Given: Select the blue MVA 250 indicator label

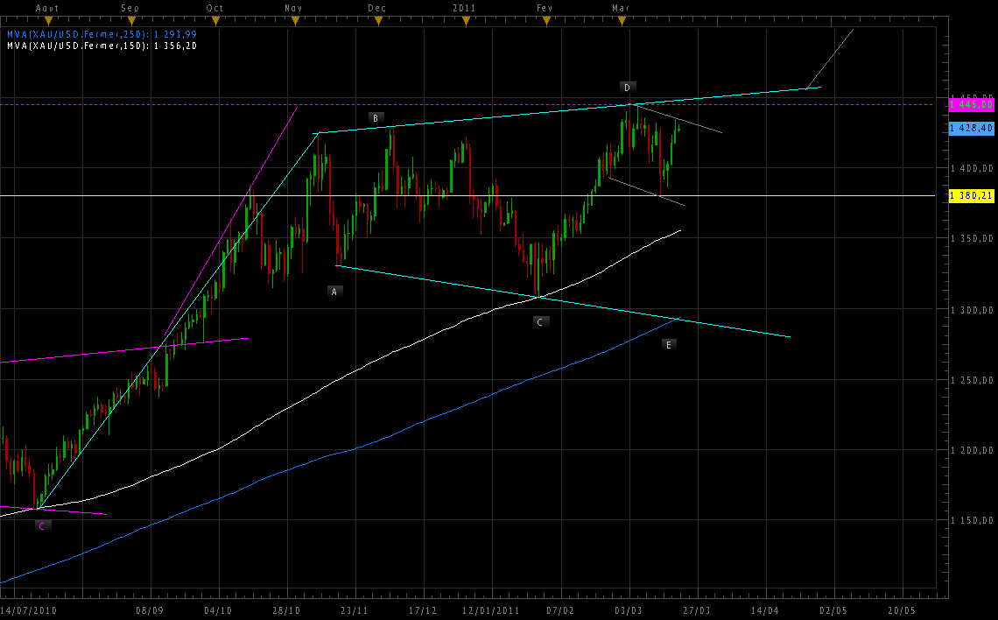Looking at the screenshot, I should click(102, 34).
